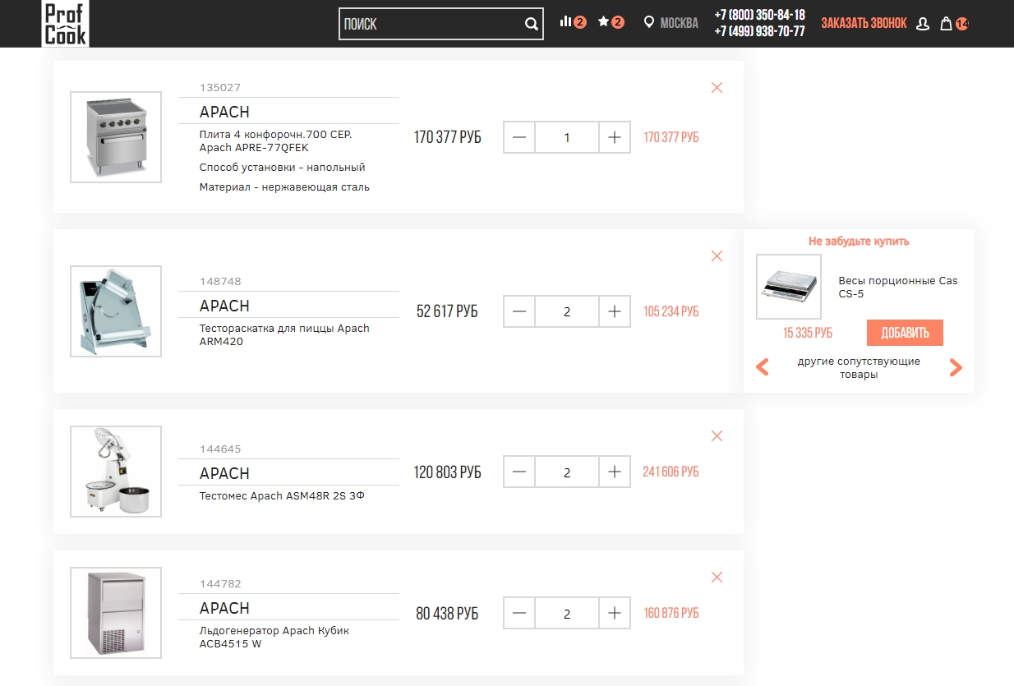Screen dimensions: 1014x686
Task: Click ЗАКАЗАТЬ ЗВОНОК link
Action: (864, 23)
